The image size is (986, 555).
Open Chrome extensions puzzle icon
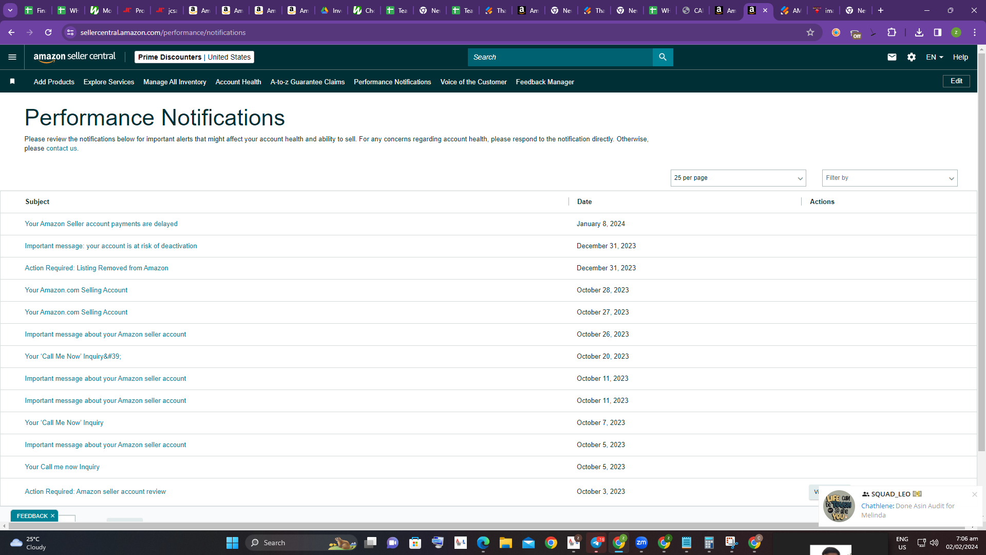tap(892, 32)
